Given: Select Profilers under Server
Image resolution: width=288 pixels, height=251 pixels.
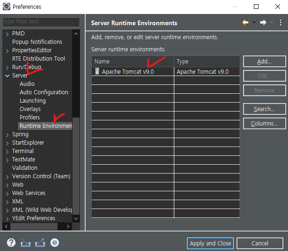Looking at the screenshot, I should [x=29, y=118].
